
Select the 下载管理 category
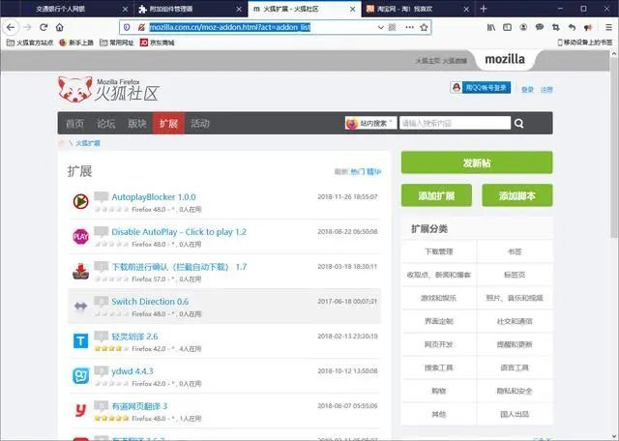(438, 251)
